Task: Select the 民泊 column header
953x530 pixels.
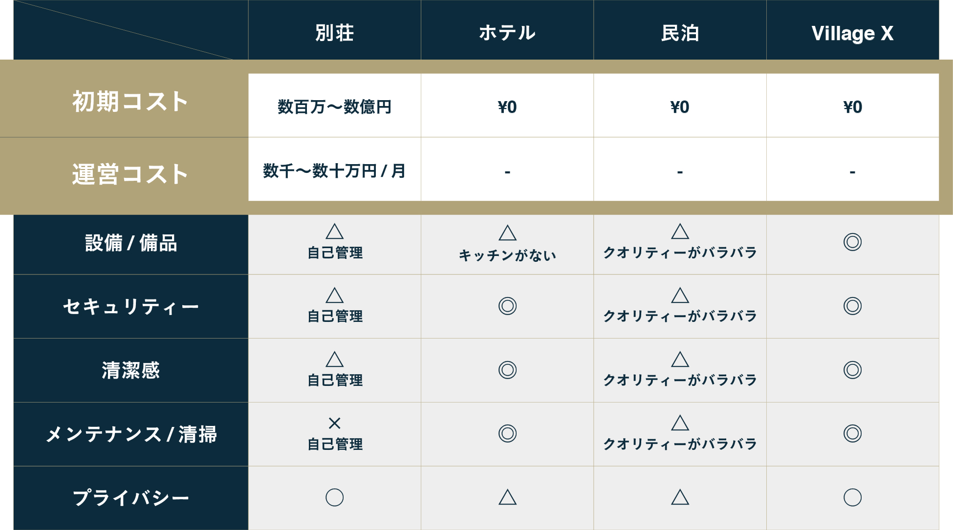Action: (x=680, y=33)
